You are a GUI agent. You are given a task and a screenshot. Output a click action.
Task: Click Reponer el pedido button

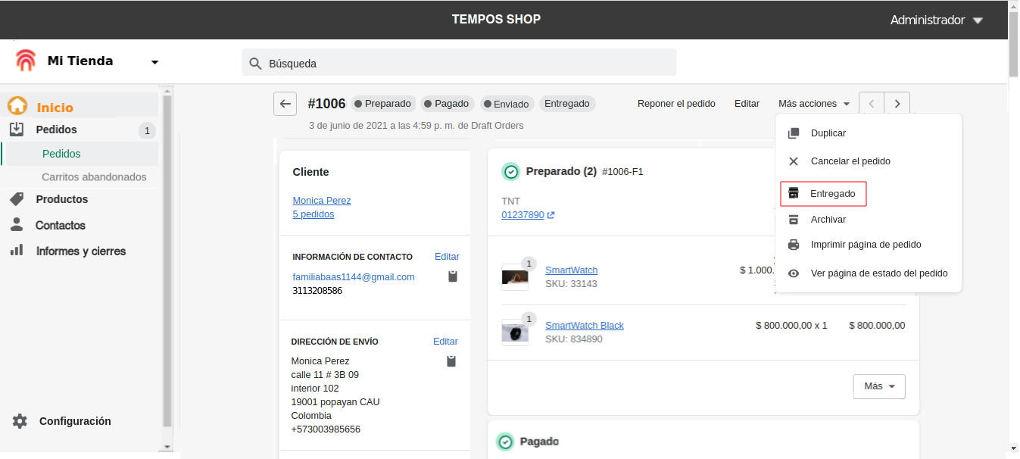click(x=676, y=104)
